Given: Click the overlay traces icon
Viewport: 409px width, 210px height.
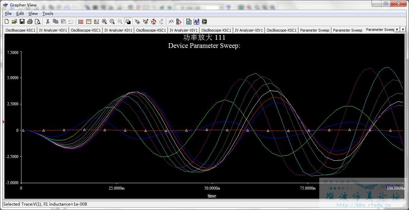Looking at the screenshot, I should coord(171,21).
